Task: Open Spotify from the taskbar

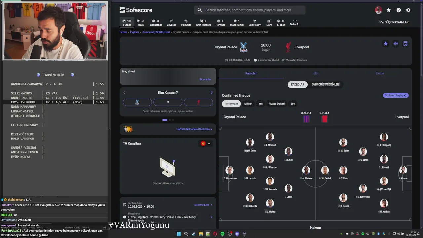Action: [x=222, y=234]
